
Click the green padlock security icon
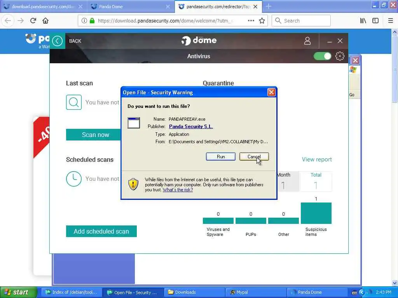(92, 21)
